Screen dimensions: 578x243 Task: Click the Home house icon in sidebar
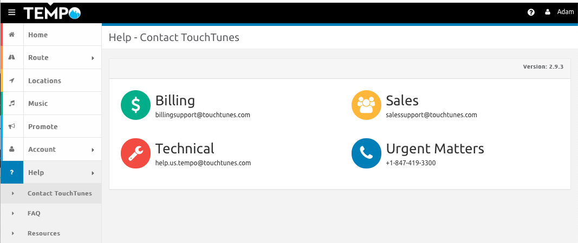click(x=12, y=35)
